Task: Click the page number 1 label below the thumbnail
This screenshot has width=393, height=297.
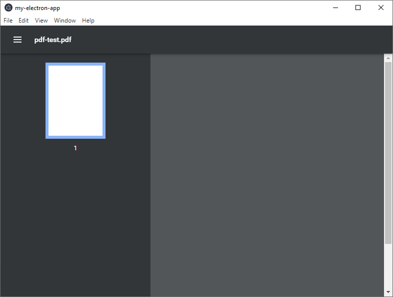Action: tap(75, 148)
